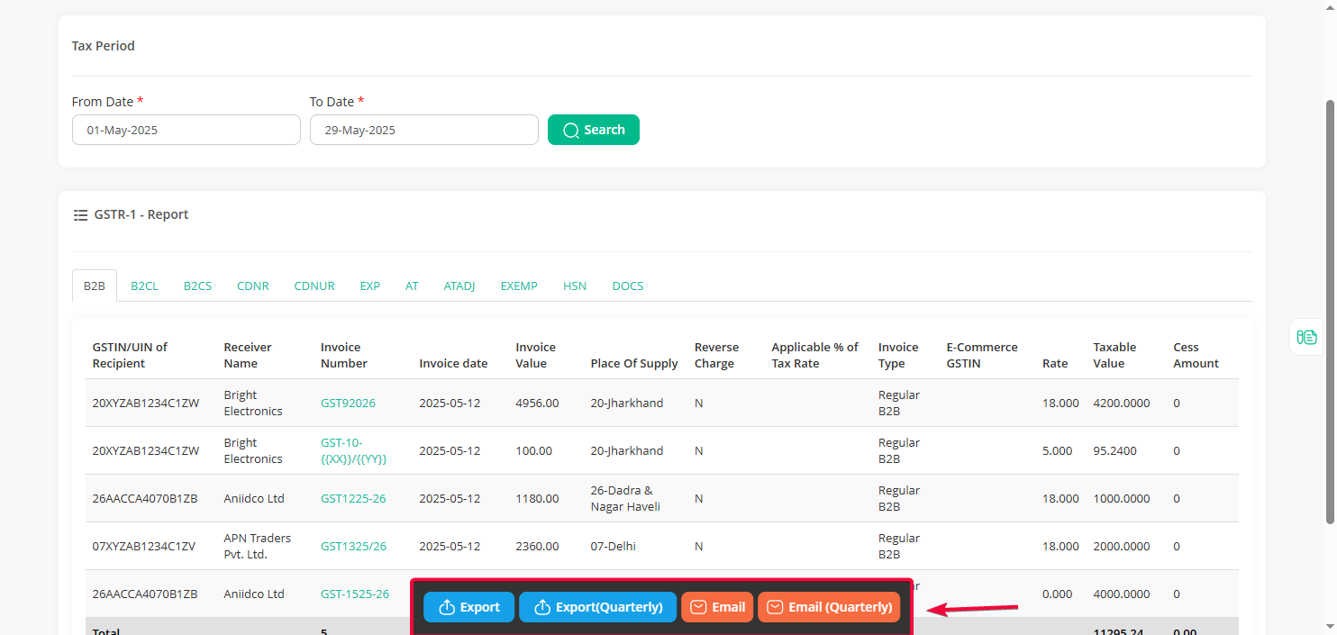Click the Export(Quarterly) button
The image size is (1337, 635).
pyautogui.click(x=597, y=607)
